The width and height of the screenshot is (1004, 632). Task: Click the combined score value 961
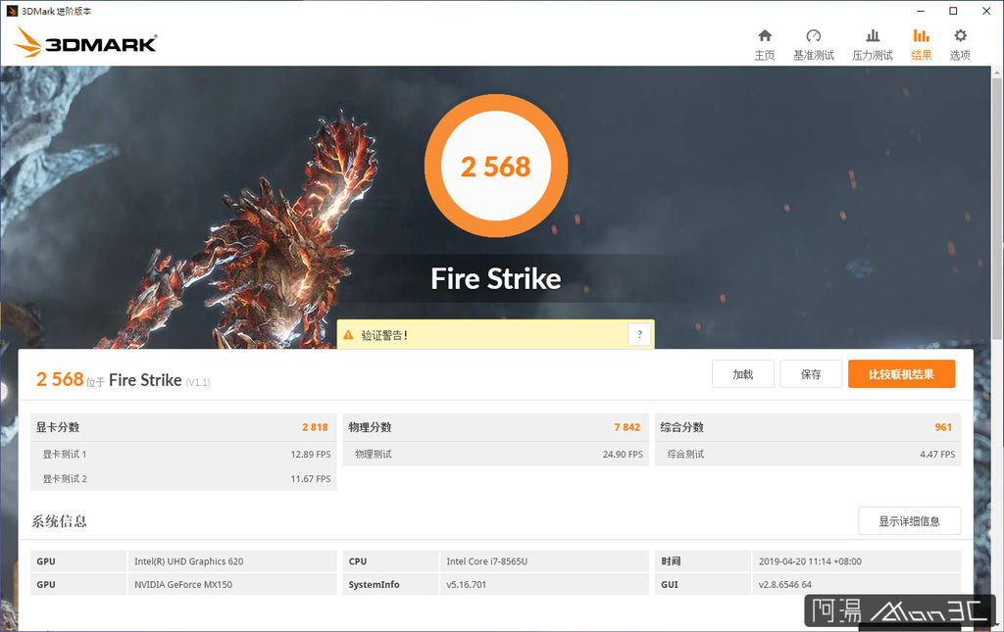tap(943, 427)
